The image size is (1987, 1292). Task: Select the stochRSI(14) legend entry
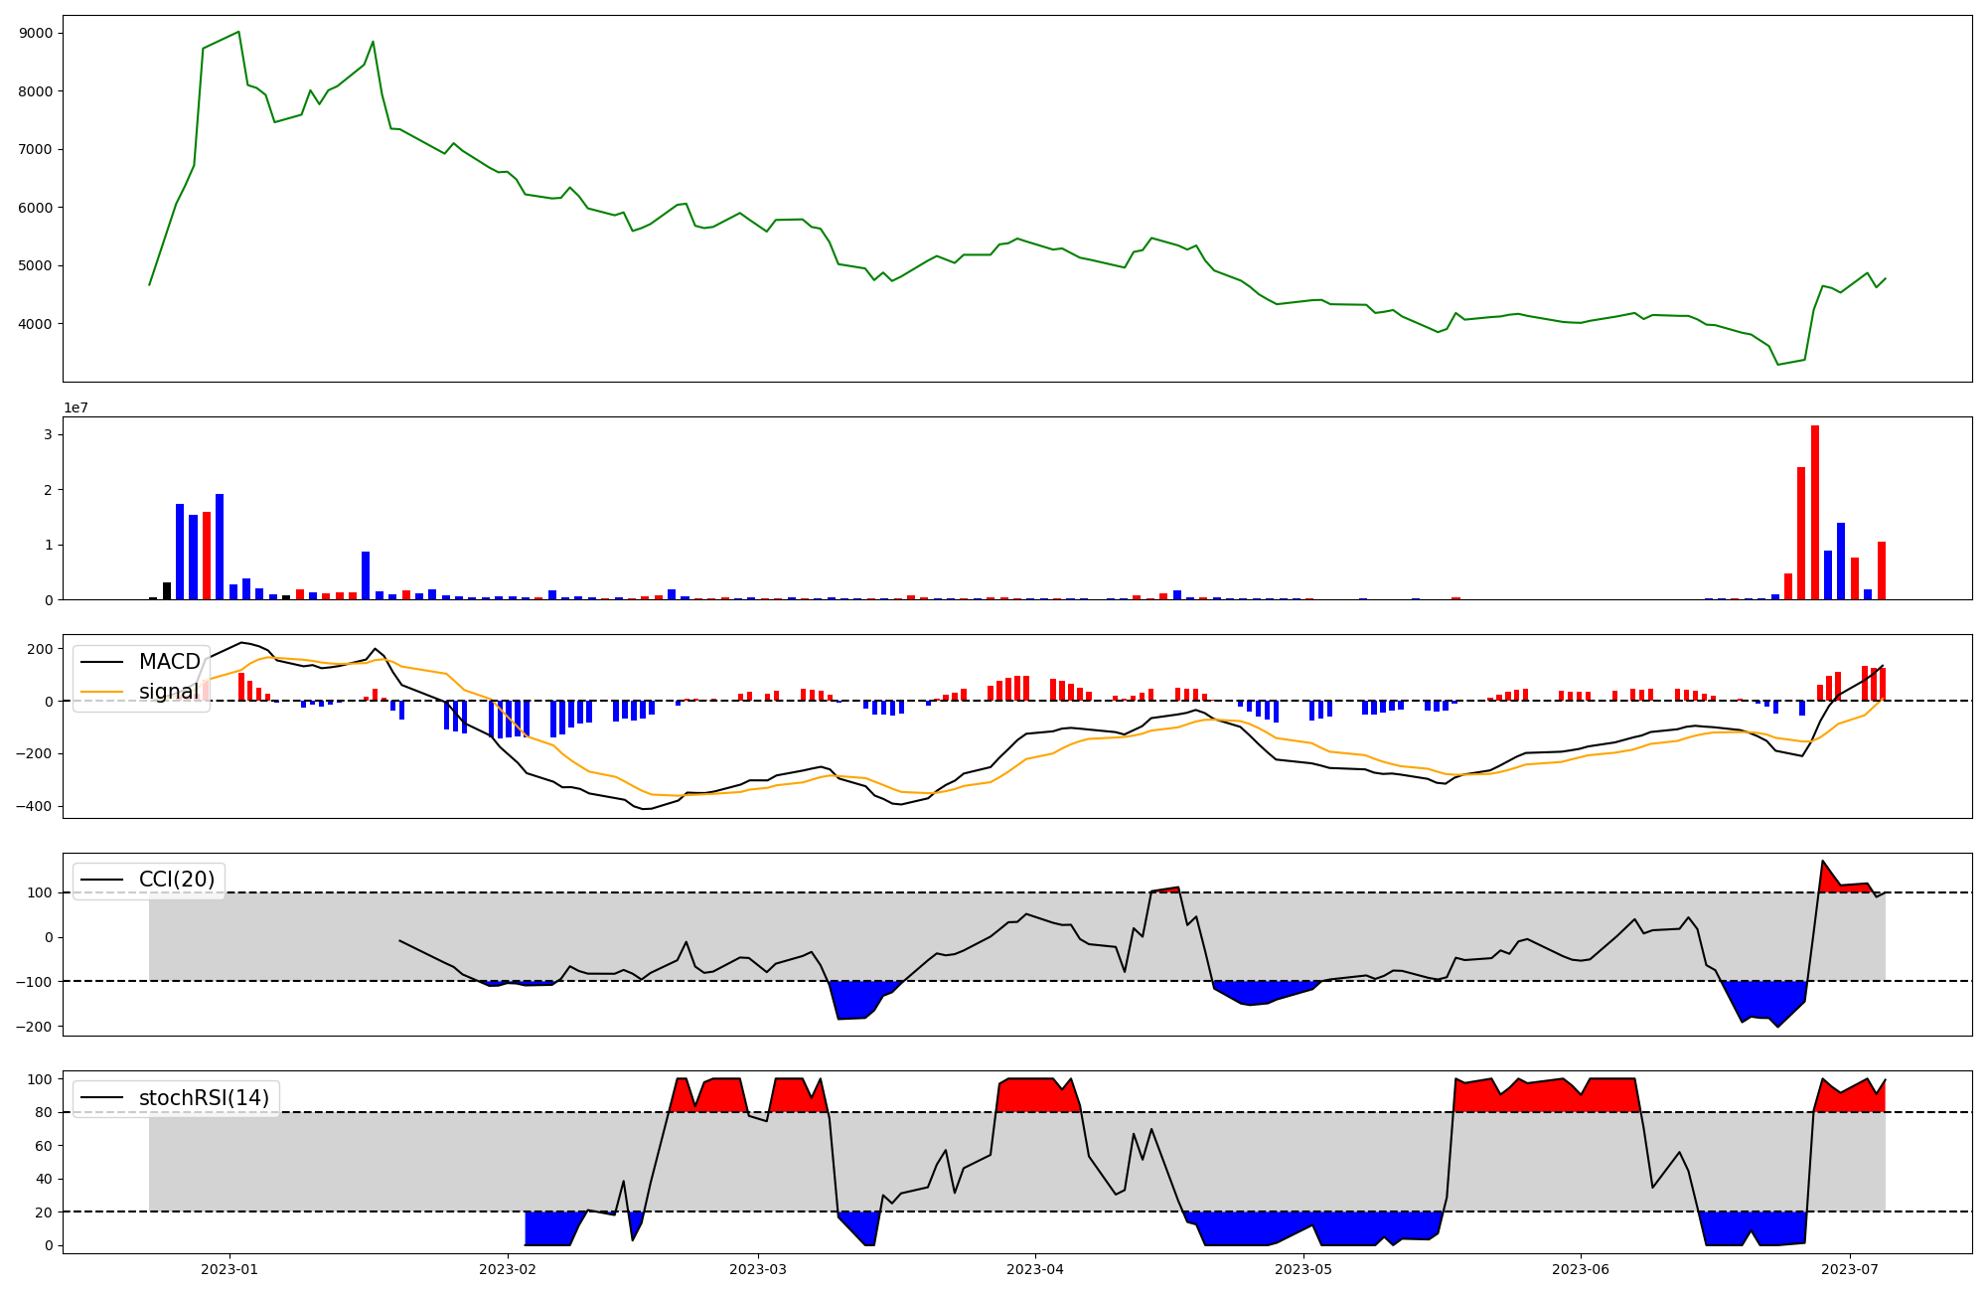click(x=204, y=1098)
